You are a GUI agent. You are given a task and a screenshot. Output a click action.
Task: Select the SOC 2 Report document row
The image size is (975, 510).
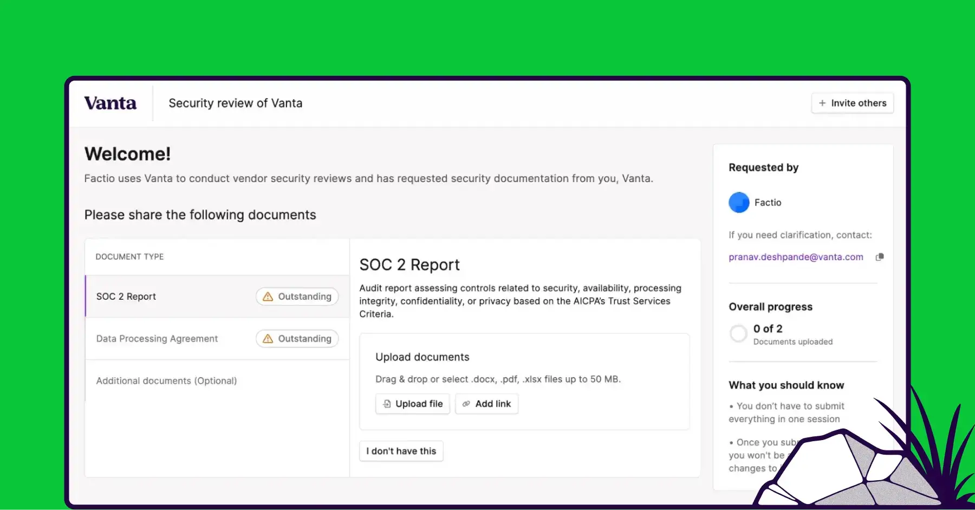[x=162, y=296]
